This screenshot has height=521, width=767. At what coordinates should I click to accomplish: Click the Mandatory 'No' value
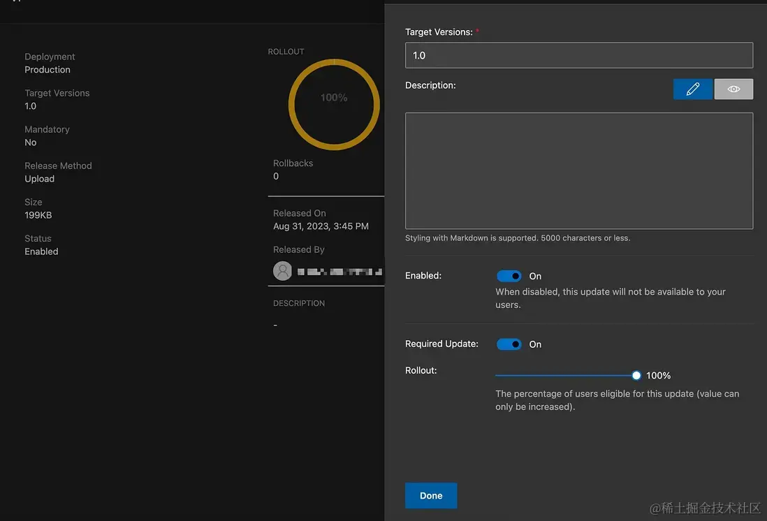pos(30,142)
